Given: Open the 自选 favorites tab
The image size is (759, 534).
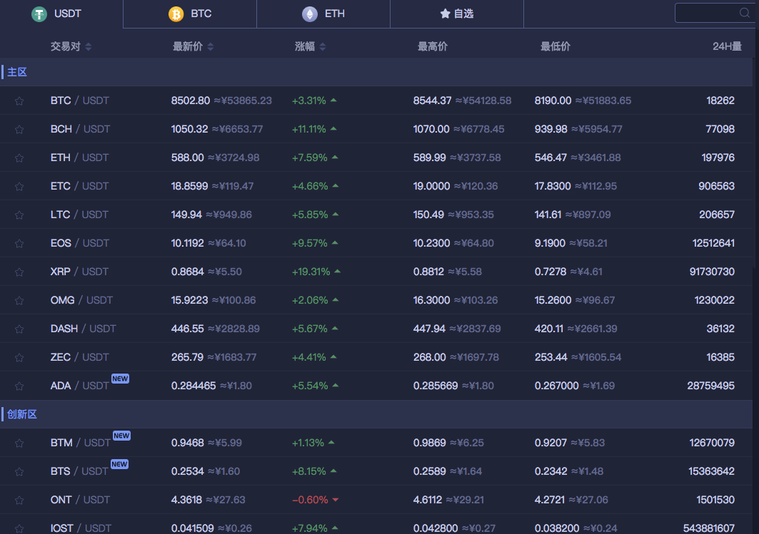Looking at the screenshot, I should click(457, 14).
